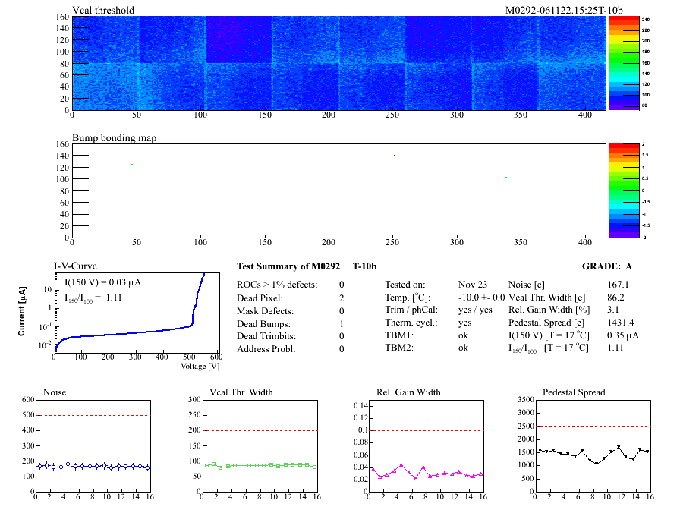Select the 'Pedestal Spread [e]' summary entry
The width and height of the screenshot is (680, 510).
[x=542, y=322]
